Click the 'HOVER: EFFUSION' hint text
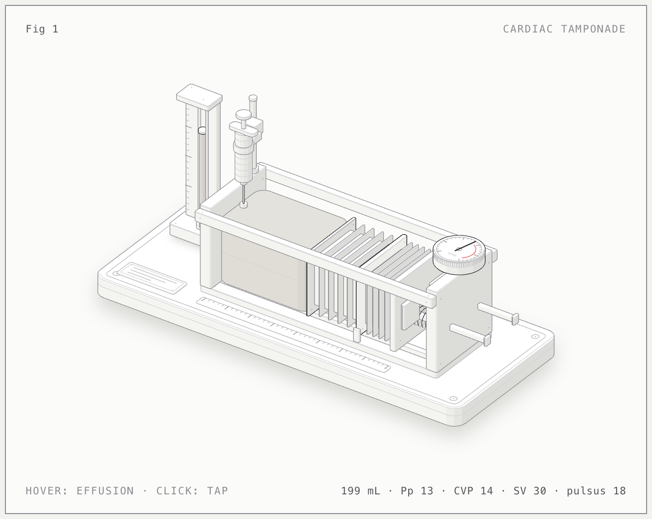Screen dimensions: 652x519 (x=80, y=490)
